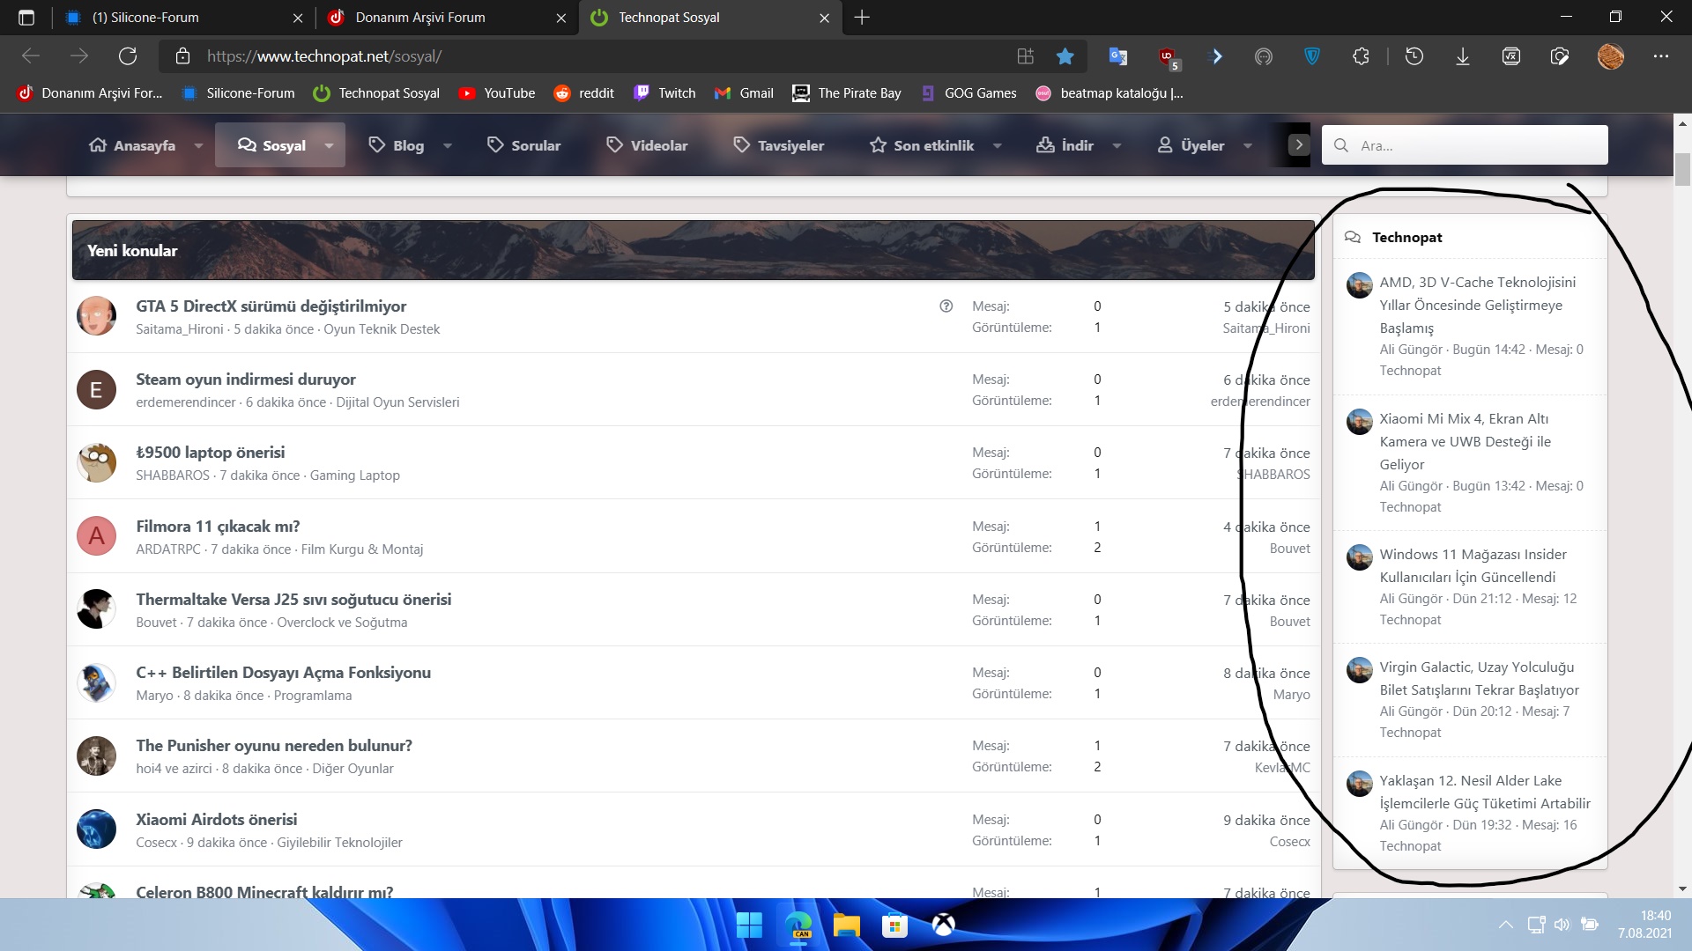Click the browser address bar URL

(324, 56)
